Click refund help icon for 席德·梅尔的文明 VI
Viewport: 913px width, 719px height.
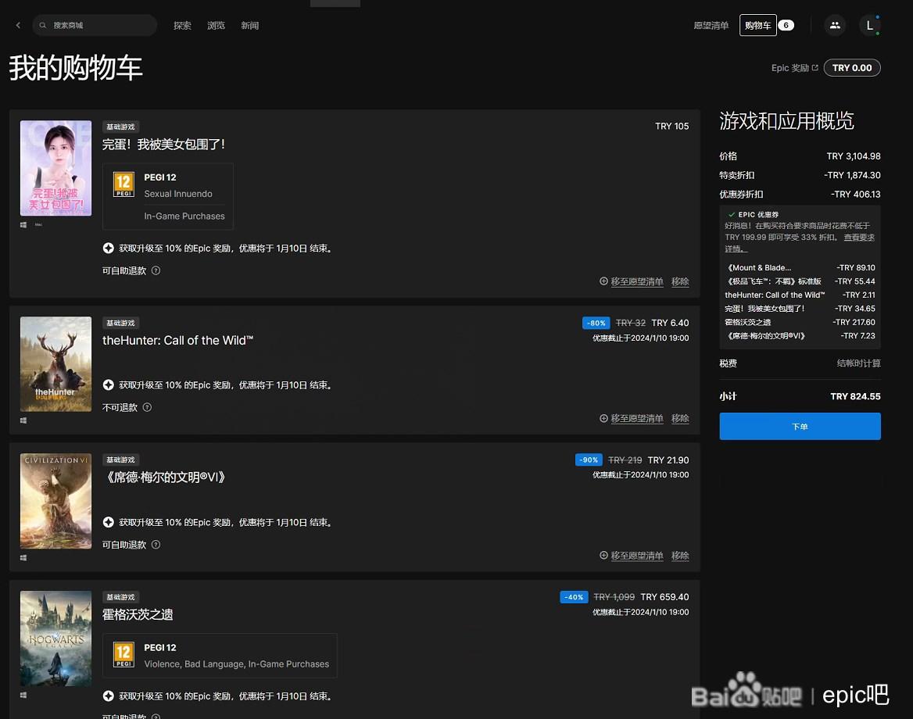pos(156,545)
